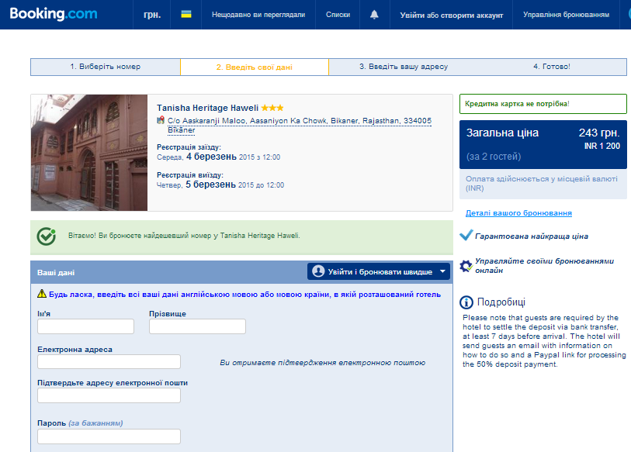Click Оплата здійснюється у місцевій валюті note
This screenshot has height=452, width=631.
click(x=543, y=184)
